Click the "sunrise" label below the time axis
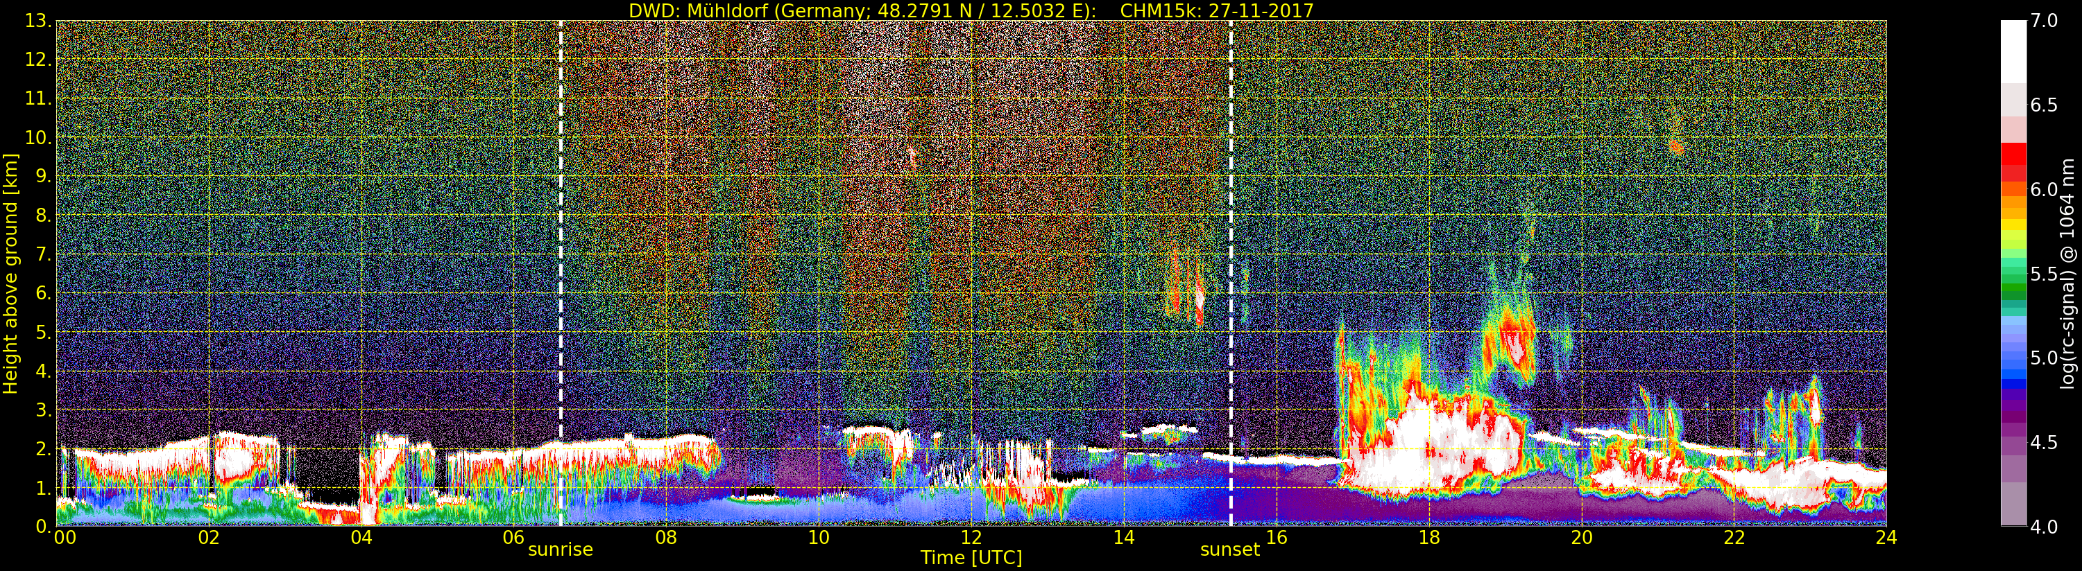 tap(560, 550)
